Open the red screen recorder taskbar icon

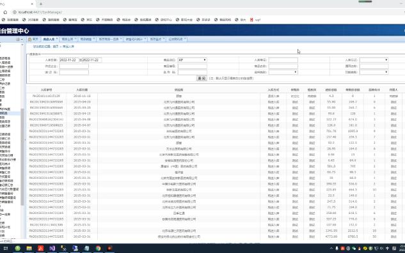109,248
